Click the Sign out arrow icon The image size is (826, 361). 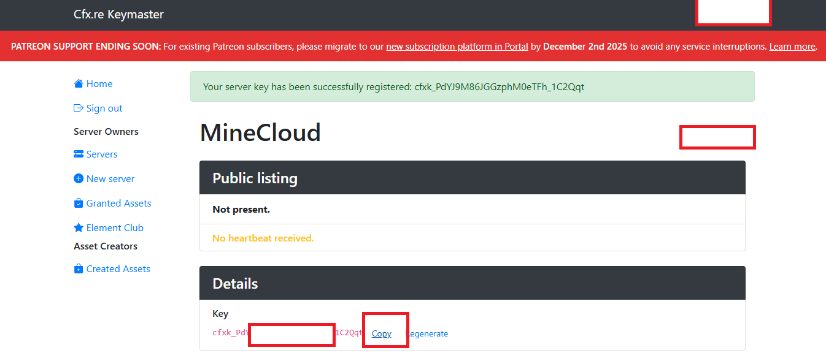pyautogui.click(x=79, y=108)
